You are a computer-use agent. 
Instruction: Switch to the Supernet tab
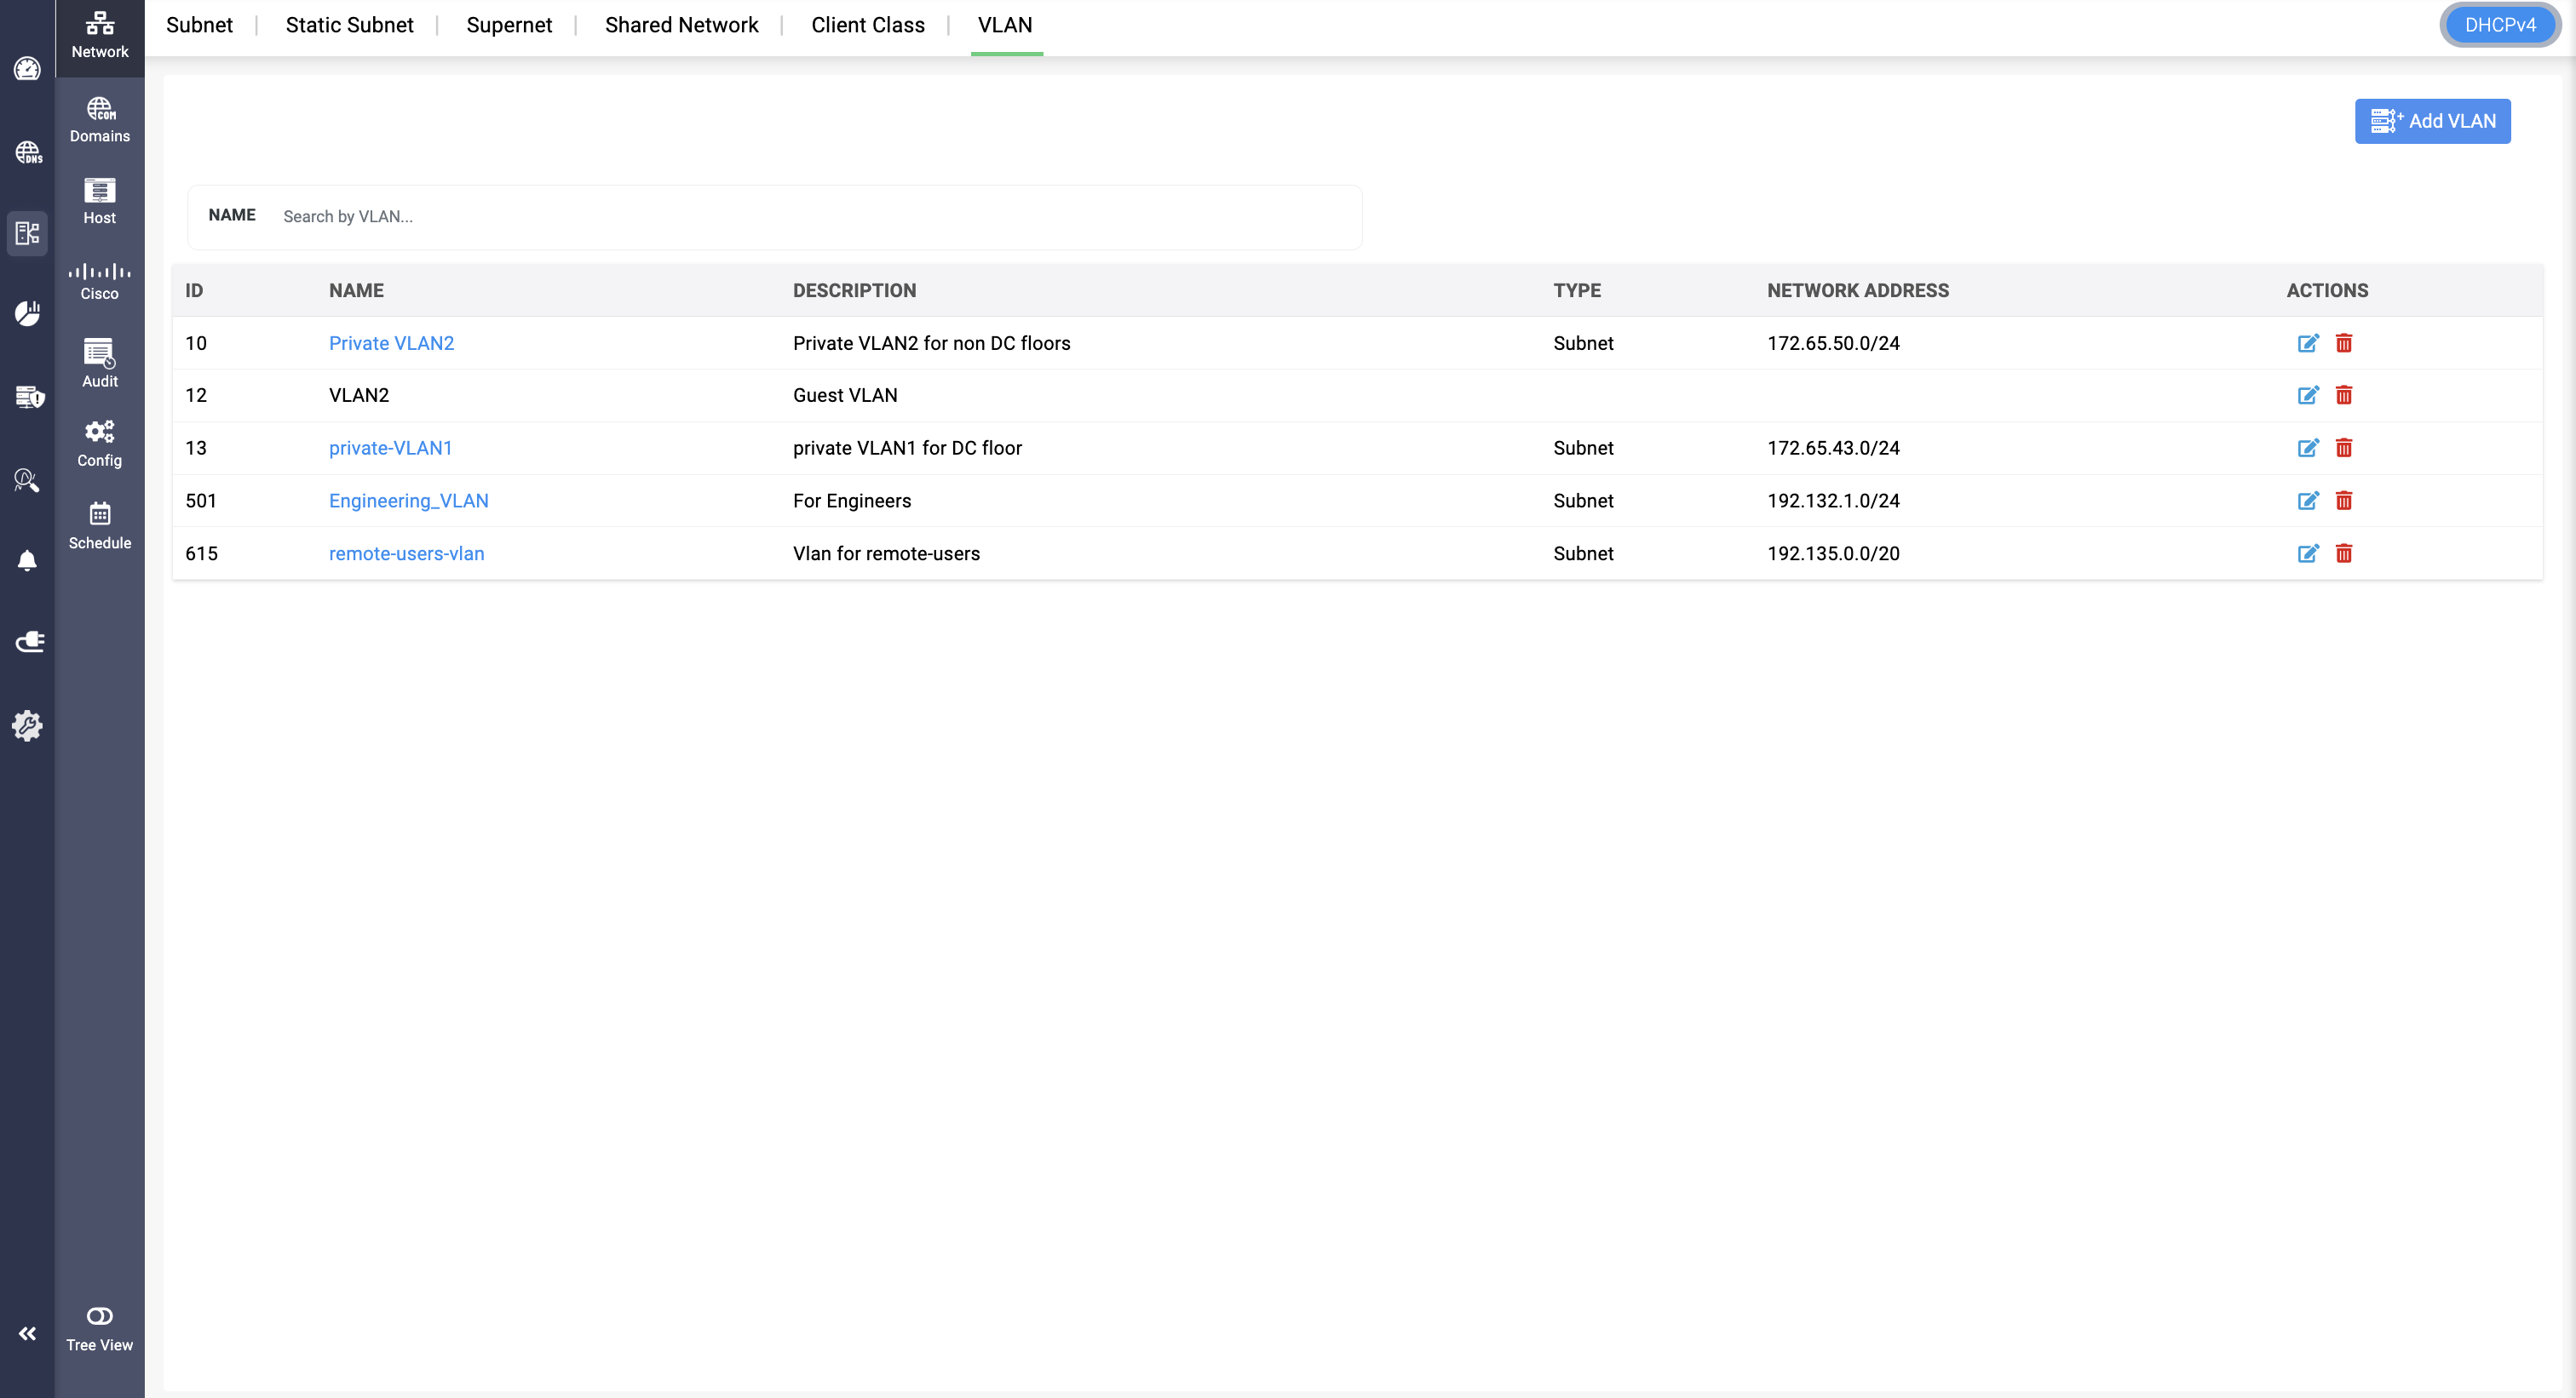click(x=508, y=25)
